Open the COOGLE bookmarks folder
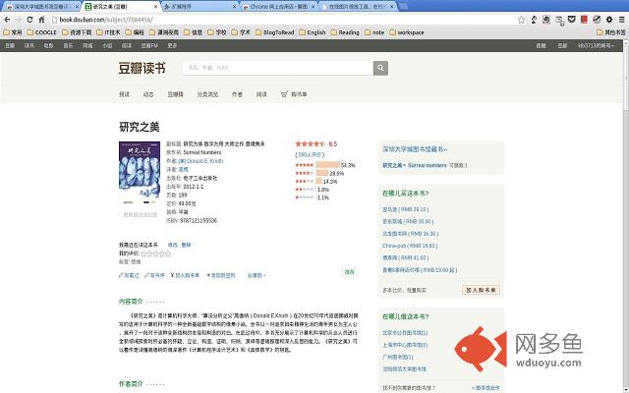 pos(41,32)
